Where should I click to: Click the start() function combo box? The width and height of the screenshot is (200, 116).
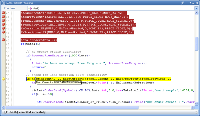[113, 8]
